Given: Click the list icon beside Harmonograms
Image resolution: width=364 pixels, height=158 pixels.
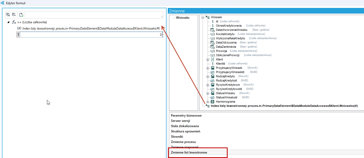Looking at the screenshot, I should pos(213,102).
